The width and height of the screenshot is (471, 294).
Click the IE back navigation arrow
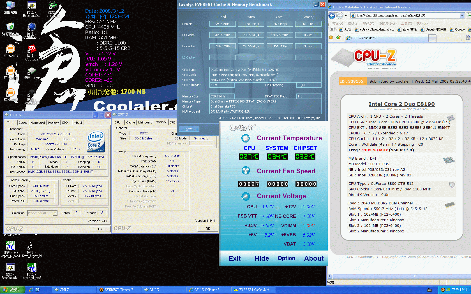(332, 16)
